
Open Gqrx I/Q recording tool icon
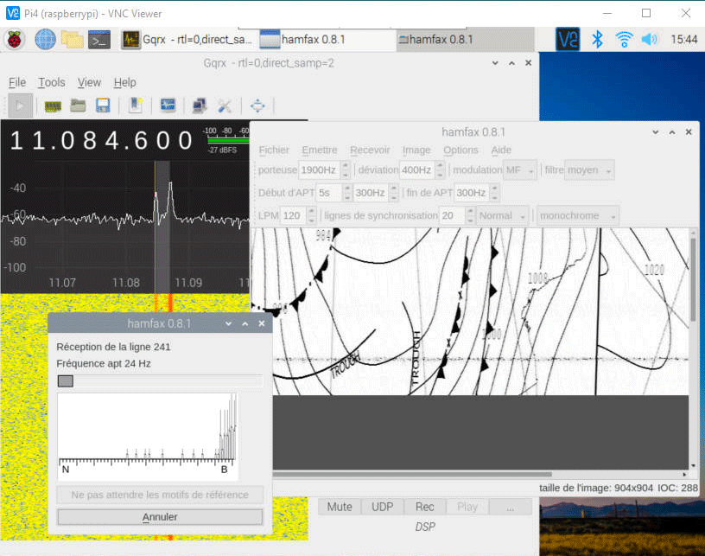168,105
